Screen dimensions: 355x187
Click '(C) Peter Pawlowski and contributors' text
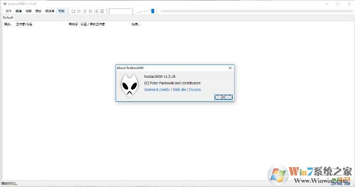pos(172,83)
